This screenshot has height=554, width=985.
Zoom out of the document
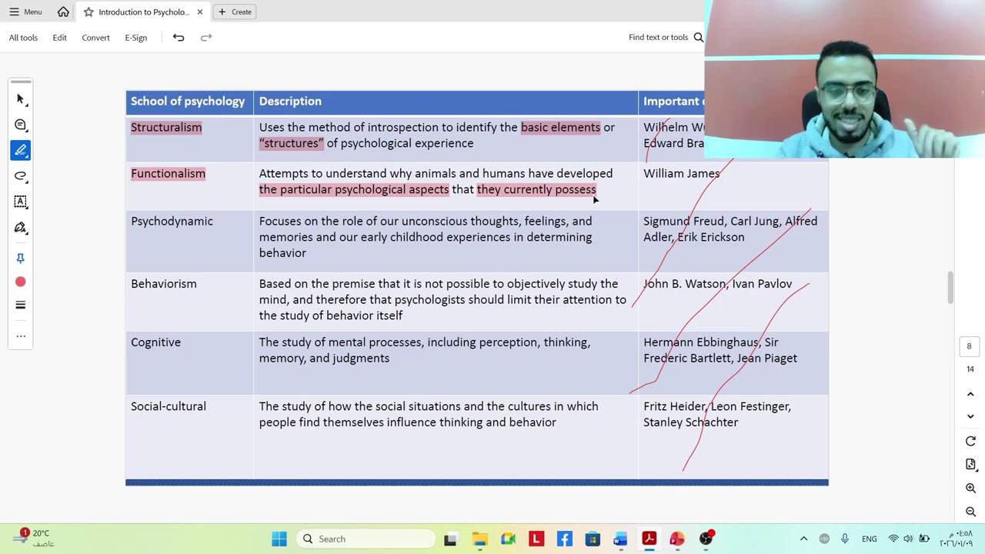point(970,512)
